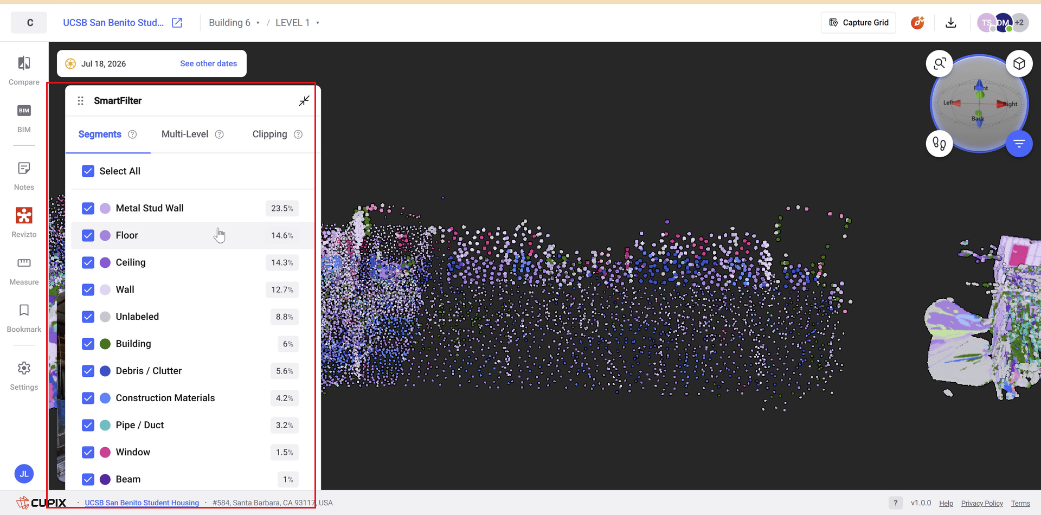Viewport: 1041px width, 515px height.
Task: Uncheck the Wall segment checkbox
Action: (x=88, y=289)
